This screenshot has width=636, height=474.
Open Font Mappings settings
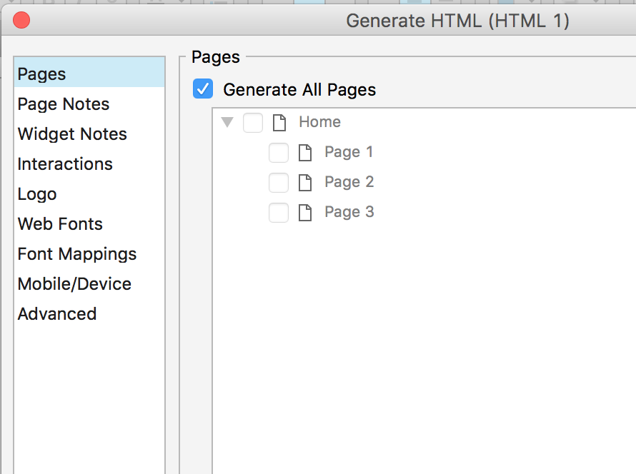(77, 254)
